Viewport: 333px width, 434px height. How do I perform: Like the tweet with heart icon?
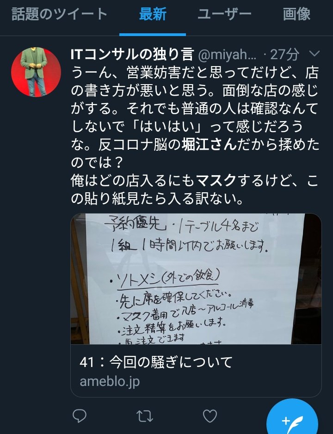point(210,416)
